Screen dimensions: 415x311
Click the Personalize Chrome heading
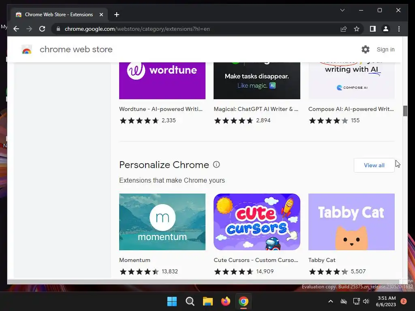[164, 165]
